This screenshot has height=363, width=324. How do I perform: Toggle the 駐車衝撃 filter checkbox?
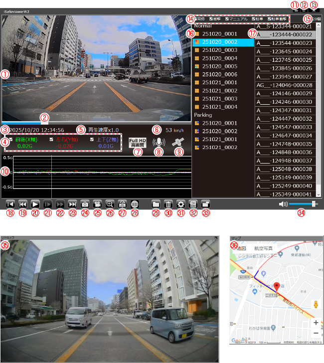coord(269,19)
